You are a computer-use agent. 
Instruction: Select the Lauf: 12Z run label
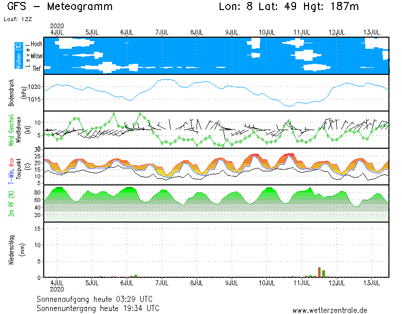[17, 20]
